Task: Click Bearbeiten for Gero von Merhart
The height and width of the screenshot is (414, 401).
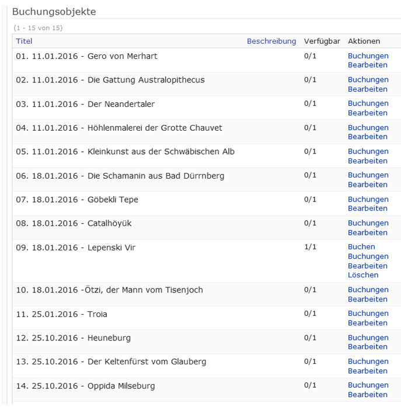Action: pyautogui.click(x=368, y=65)
